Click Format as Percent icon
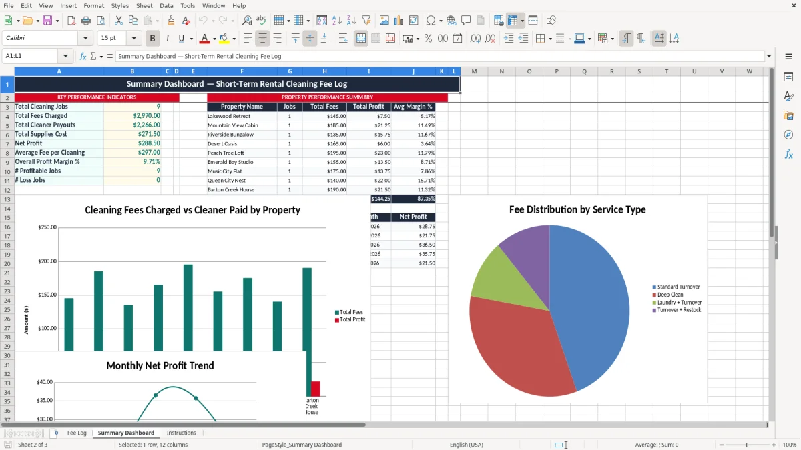Screen dimensions: 801x450 pyautogui.click(x=428, y=39)
